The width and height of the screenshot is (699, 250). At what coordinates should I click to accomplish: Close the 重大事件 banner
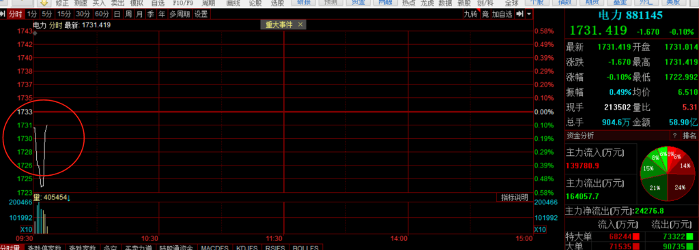(x=300, y=25)
